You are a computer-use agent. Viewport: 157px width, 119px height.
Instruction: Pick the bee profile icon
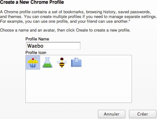tap(62, 62)
